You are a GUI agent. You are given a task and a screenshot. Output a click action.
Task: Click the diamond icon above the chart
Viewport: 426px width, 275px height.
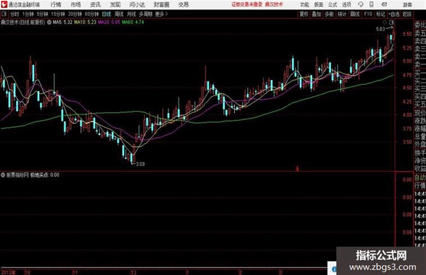385,22
